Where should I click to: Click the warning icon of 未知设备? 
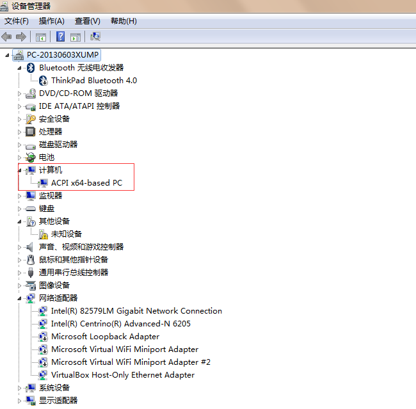click(x=44, y=234)
